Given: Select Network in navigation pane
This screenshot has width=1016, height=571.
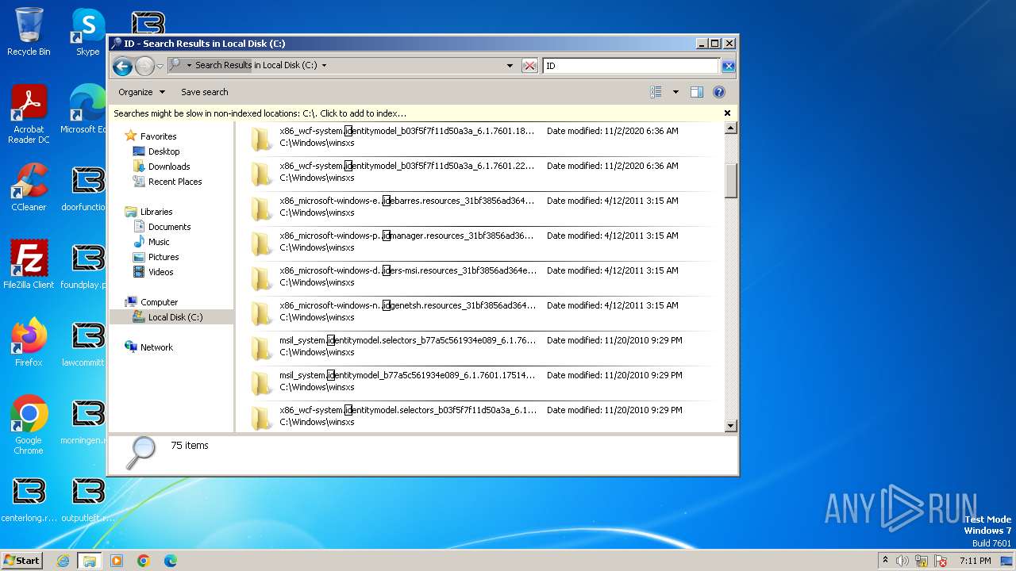Looking at the screenshot, I should [x=156, y=347].
